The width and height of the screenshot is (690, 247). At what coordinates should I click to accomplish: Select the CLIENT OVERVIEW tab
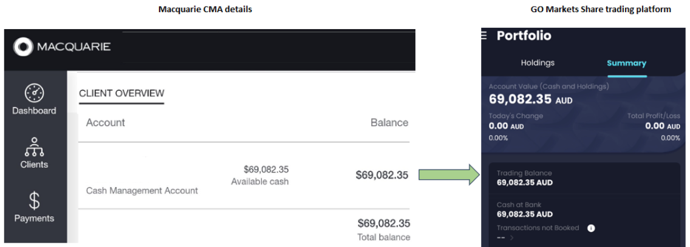(x=121, y=93)
